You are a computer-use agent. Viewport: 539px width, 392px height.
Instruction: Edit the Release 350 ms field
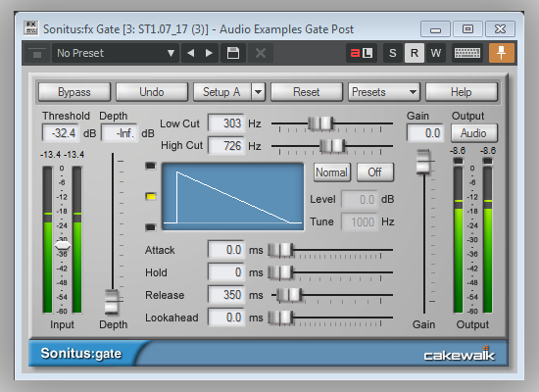pyautogui.click(x=226, y=295)
